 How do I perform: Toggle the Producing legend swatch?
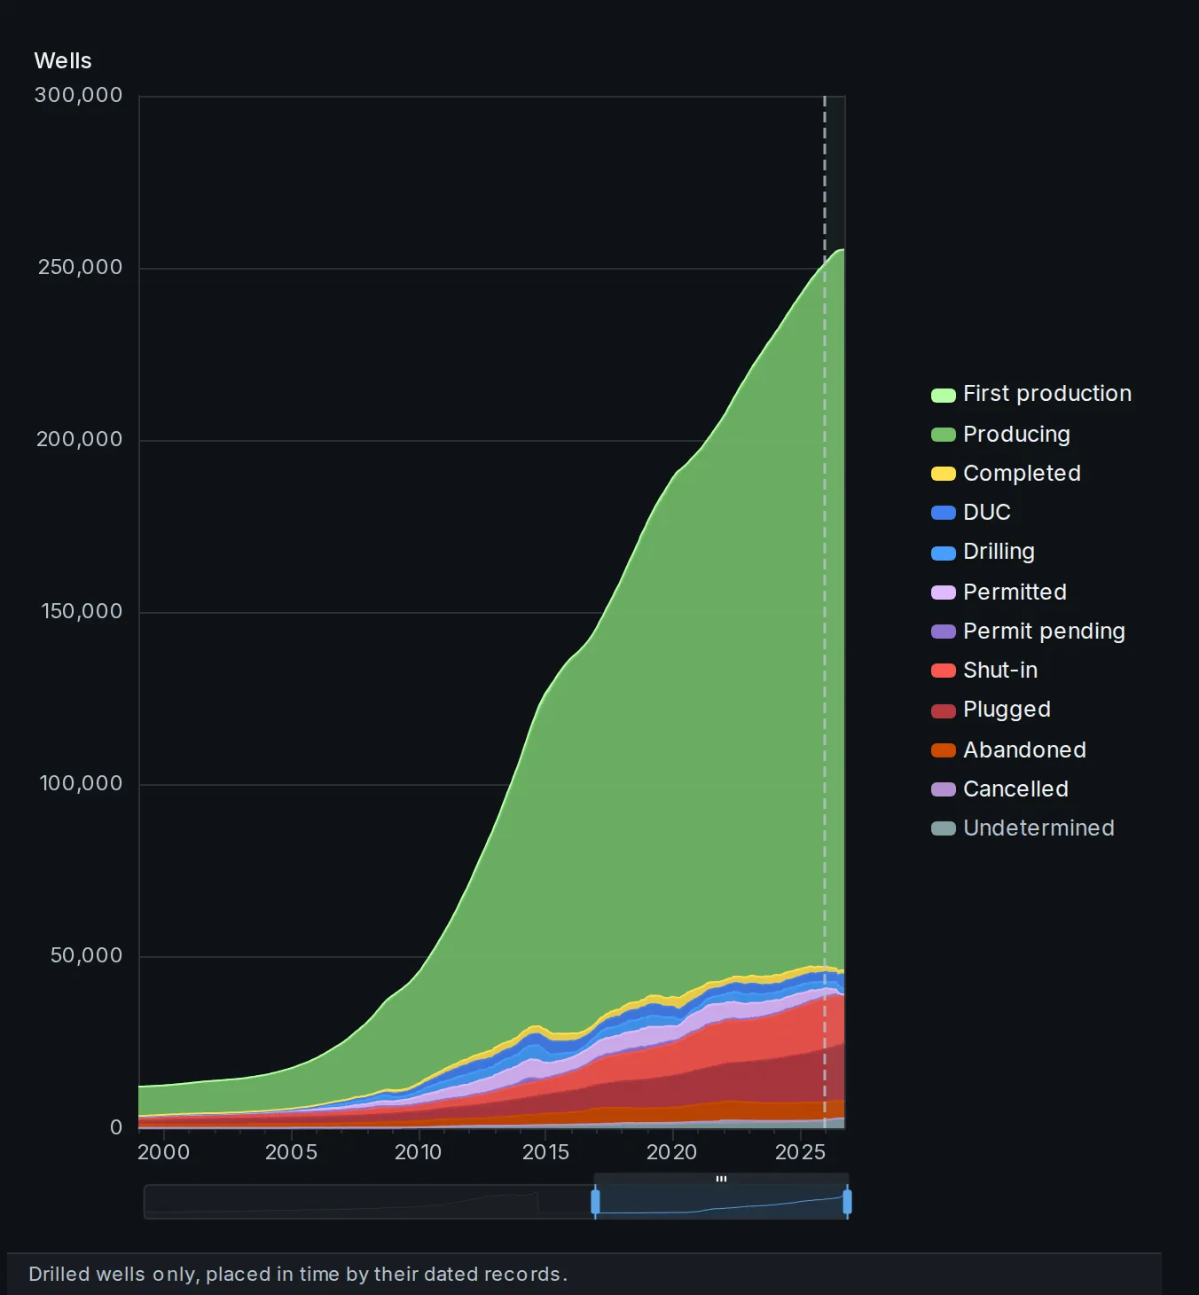[943, 435]
